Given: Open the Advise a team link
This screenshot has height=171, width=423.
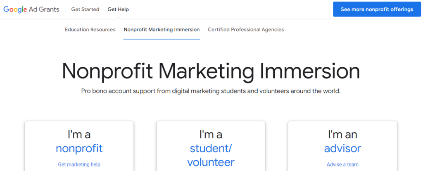Looking at the screenshot, I should click(342, 164).
